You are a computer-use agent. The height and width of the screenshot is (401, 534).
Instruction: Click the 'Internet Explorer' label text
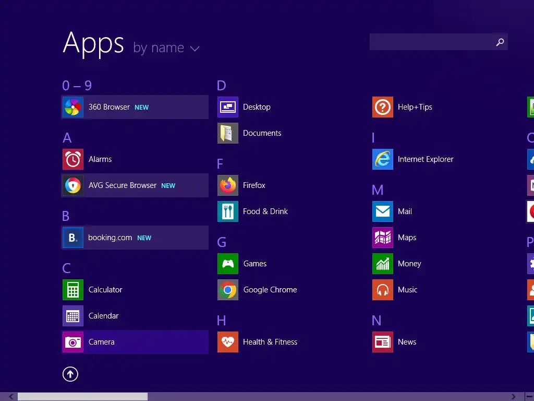pos(426,159)
